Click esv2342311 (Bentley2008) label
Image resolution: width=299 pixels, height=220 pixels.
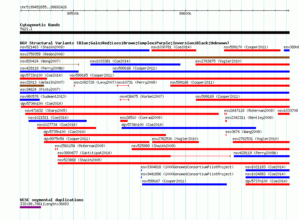point(249,118)
